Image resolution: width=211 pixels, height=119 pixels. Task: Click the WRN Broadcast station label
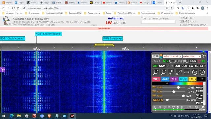click(x=112, y=38)
